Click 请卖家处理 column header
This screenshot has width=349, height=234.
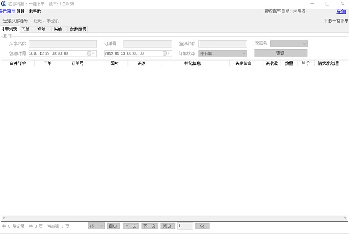pos(328,63)
